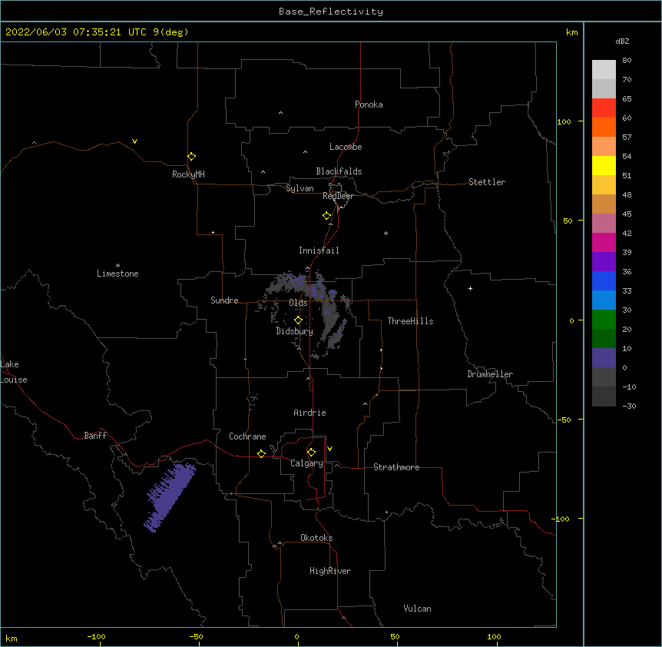This screenshot has height=647, width=662.
Task: Pick the magenta 39-42 dBZ legend swatch
Action: (604, 242)
